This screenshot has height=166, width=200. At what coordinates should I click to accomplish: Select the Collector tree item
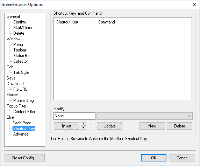(20, 61)
